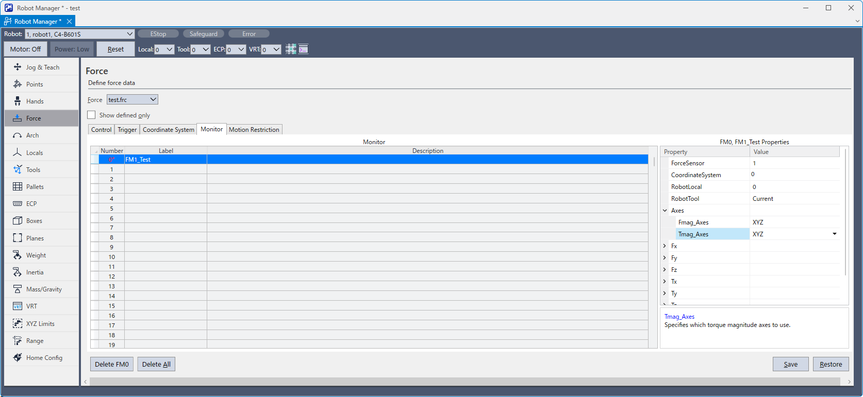Click the I/O monitor grid icon
The height and width of the screenshot is (397, 863).
coord(291,49)
